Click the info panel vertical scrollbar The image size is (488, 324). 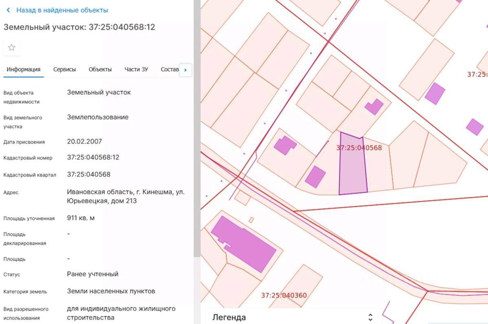[x=197, y=128]
